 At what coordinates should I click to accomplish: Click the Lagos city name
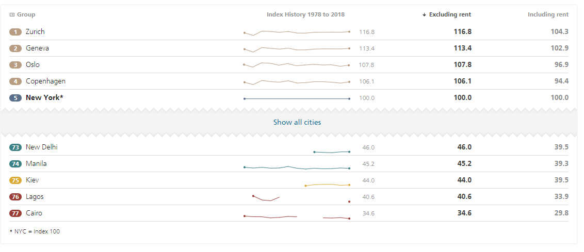35,197
